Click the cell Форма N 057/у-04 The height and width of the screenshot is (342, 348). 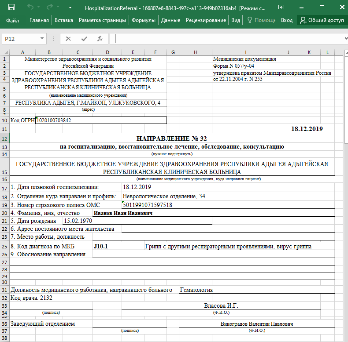[x=233, y=66]
